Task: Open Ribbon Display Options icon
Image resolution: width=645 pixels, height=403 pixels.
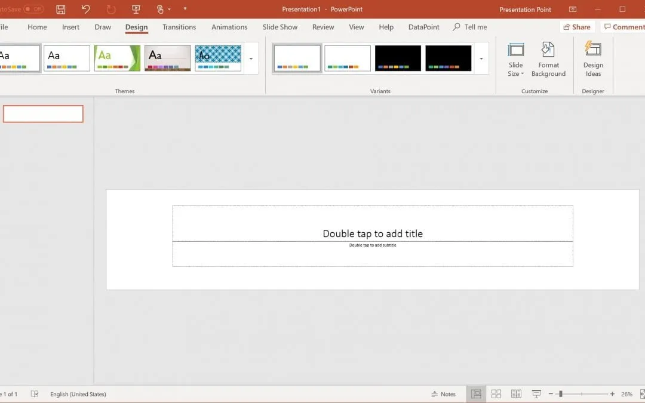Action: pyautogui.click(x=573, y=9)
